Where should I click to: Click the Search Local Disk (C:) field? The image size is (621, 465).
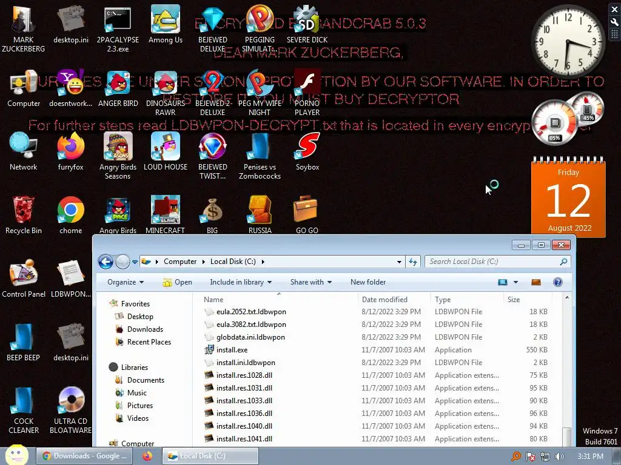click(497, 262)
